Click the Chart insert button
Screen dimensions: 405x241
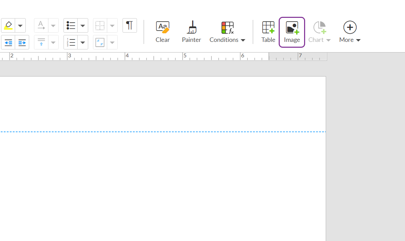tap(319, 32)
